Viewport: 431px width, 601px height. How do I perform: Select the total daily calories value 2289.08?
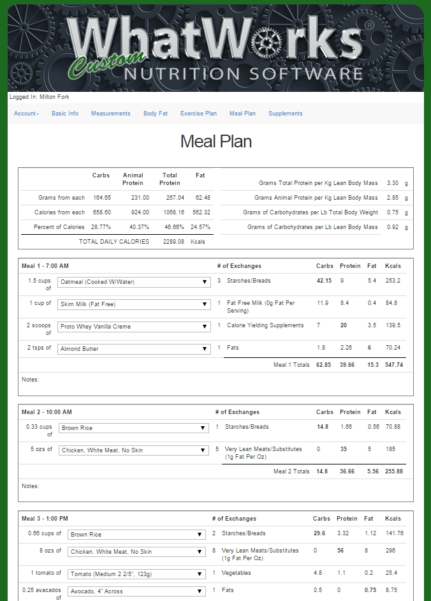coord(173,242)
